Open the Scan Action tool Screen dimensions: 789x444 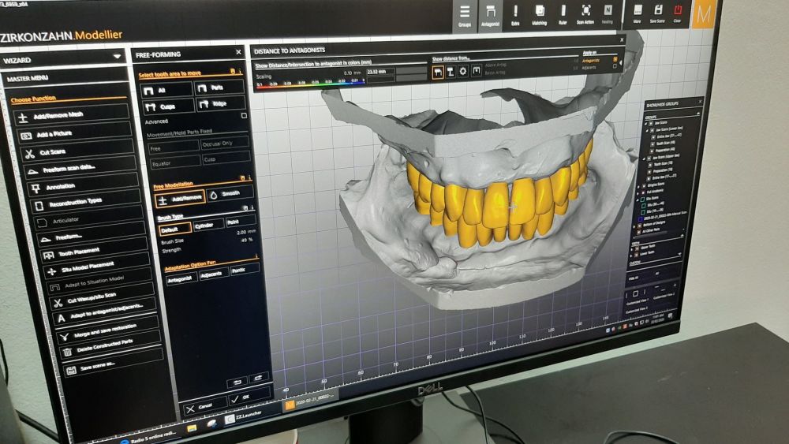tap(585, 14)
